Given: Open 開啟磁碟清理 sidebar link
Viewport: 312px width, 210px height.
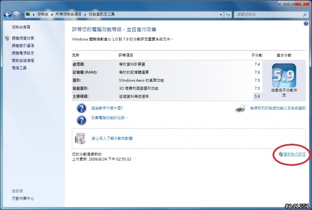Looking at the screenshot, I should (x=23, y=61).
